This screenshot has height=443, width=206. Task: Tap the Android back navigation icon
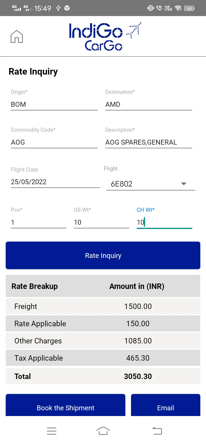coord(157,431)
